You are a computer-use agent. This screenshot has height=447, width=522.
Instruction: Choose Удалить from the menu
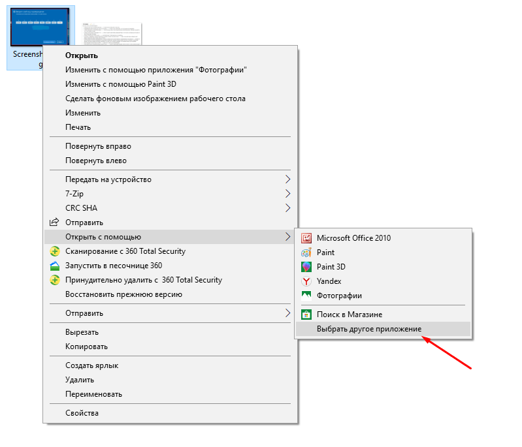click(170, 380)
